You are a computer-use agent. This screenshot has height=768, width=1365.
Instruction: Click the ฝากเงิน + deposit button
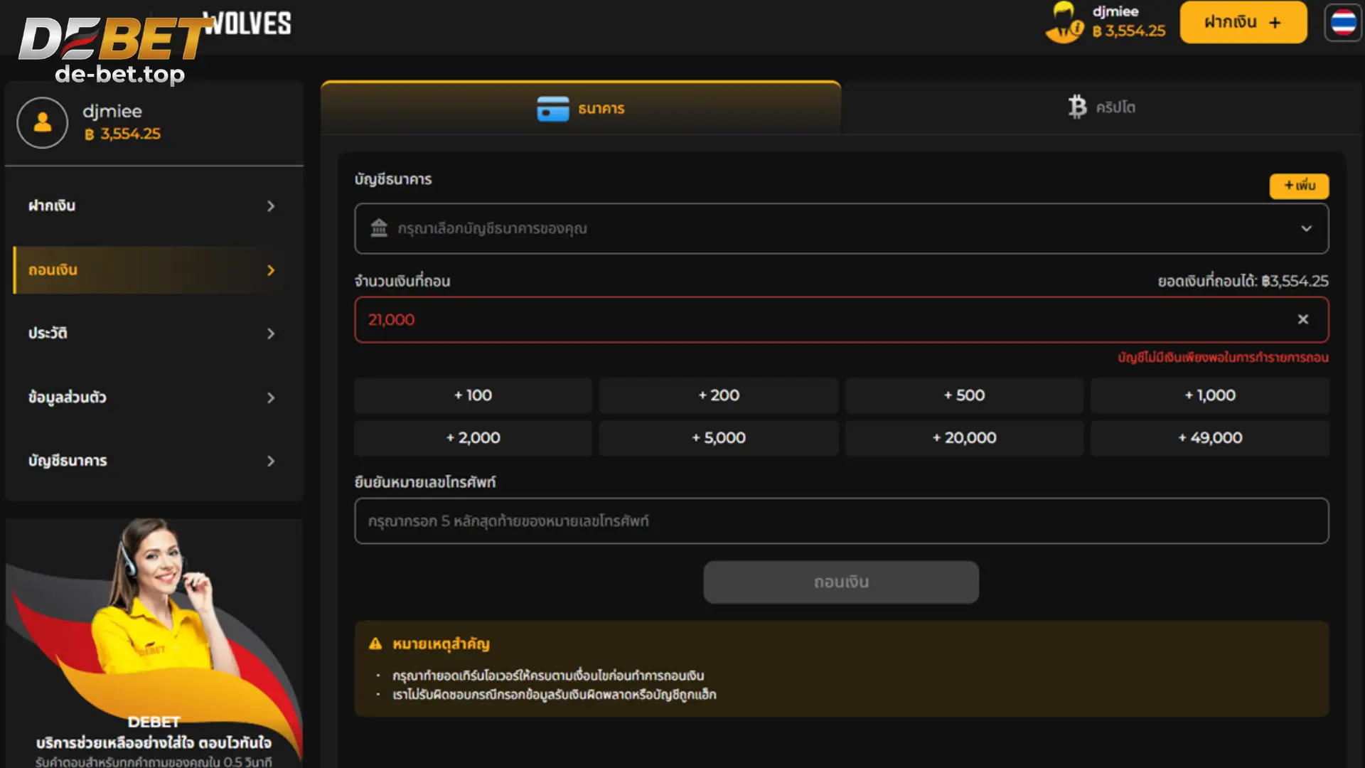tap(1243, 22)
